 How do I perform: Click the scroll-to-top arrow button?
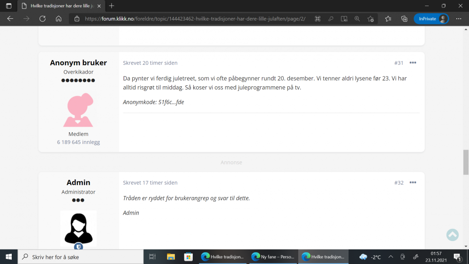(452, 234)
